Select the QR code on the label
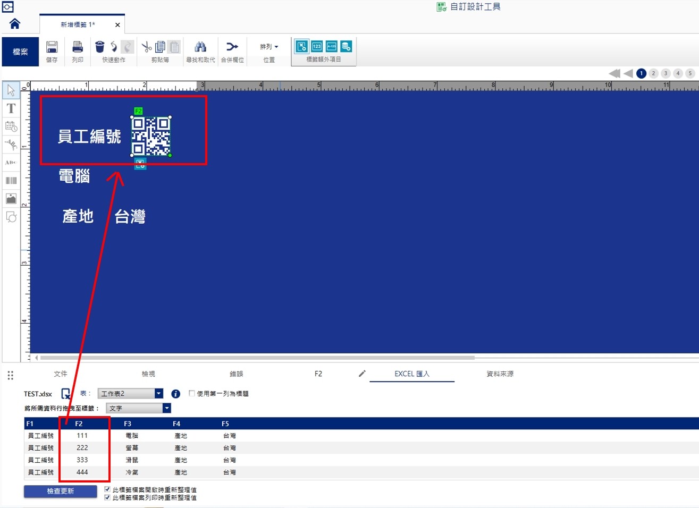The image size is (699, 508). [151, 137]
